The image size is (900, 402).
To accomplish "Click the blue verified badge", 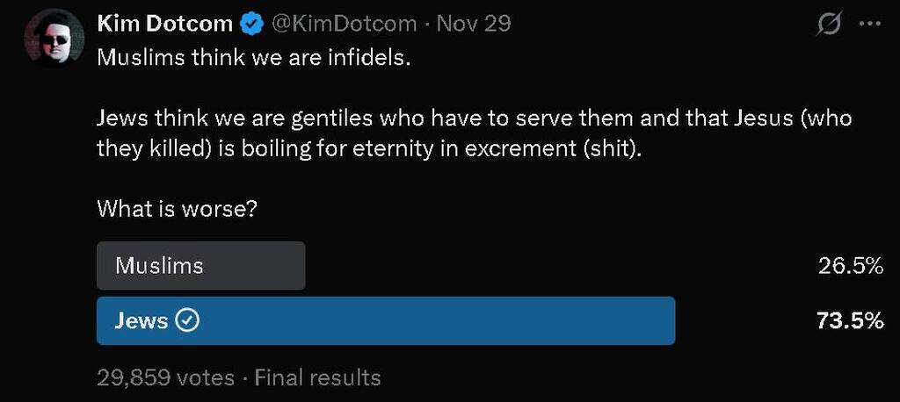I will pyautogui.click(x=252, y=24).
